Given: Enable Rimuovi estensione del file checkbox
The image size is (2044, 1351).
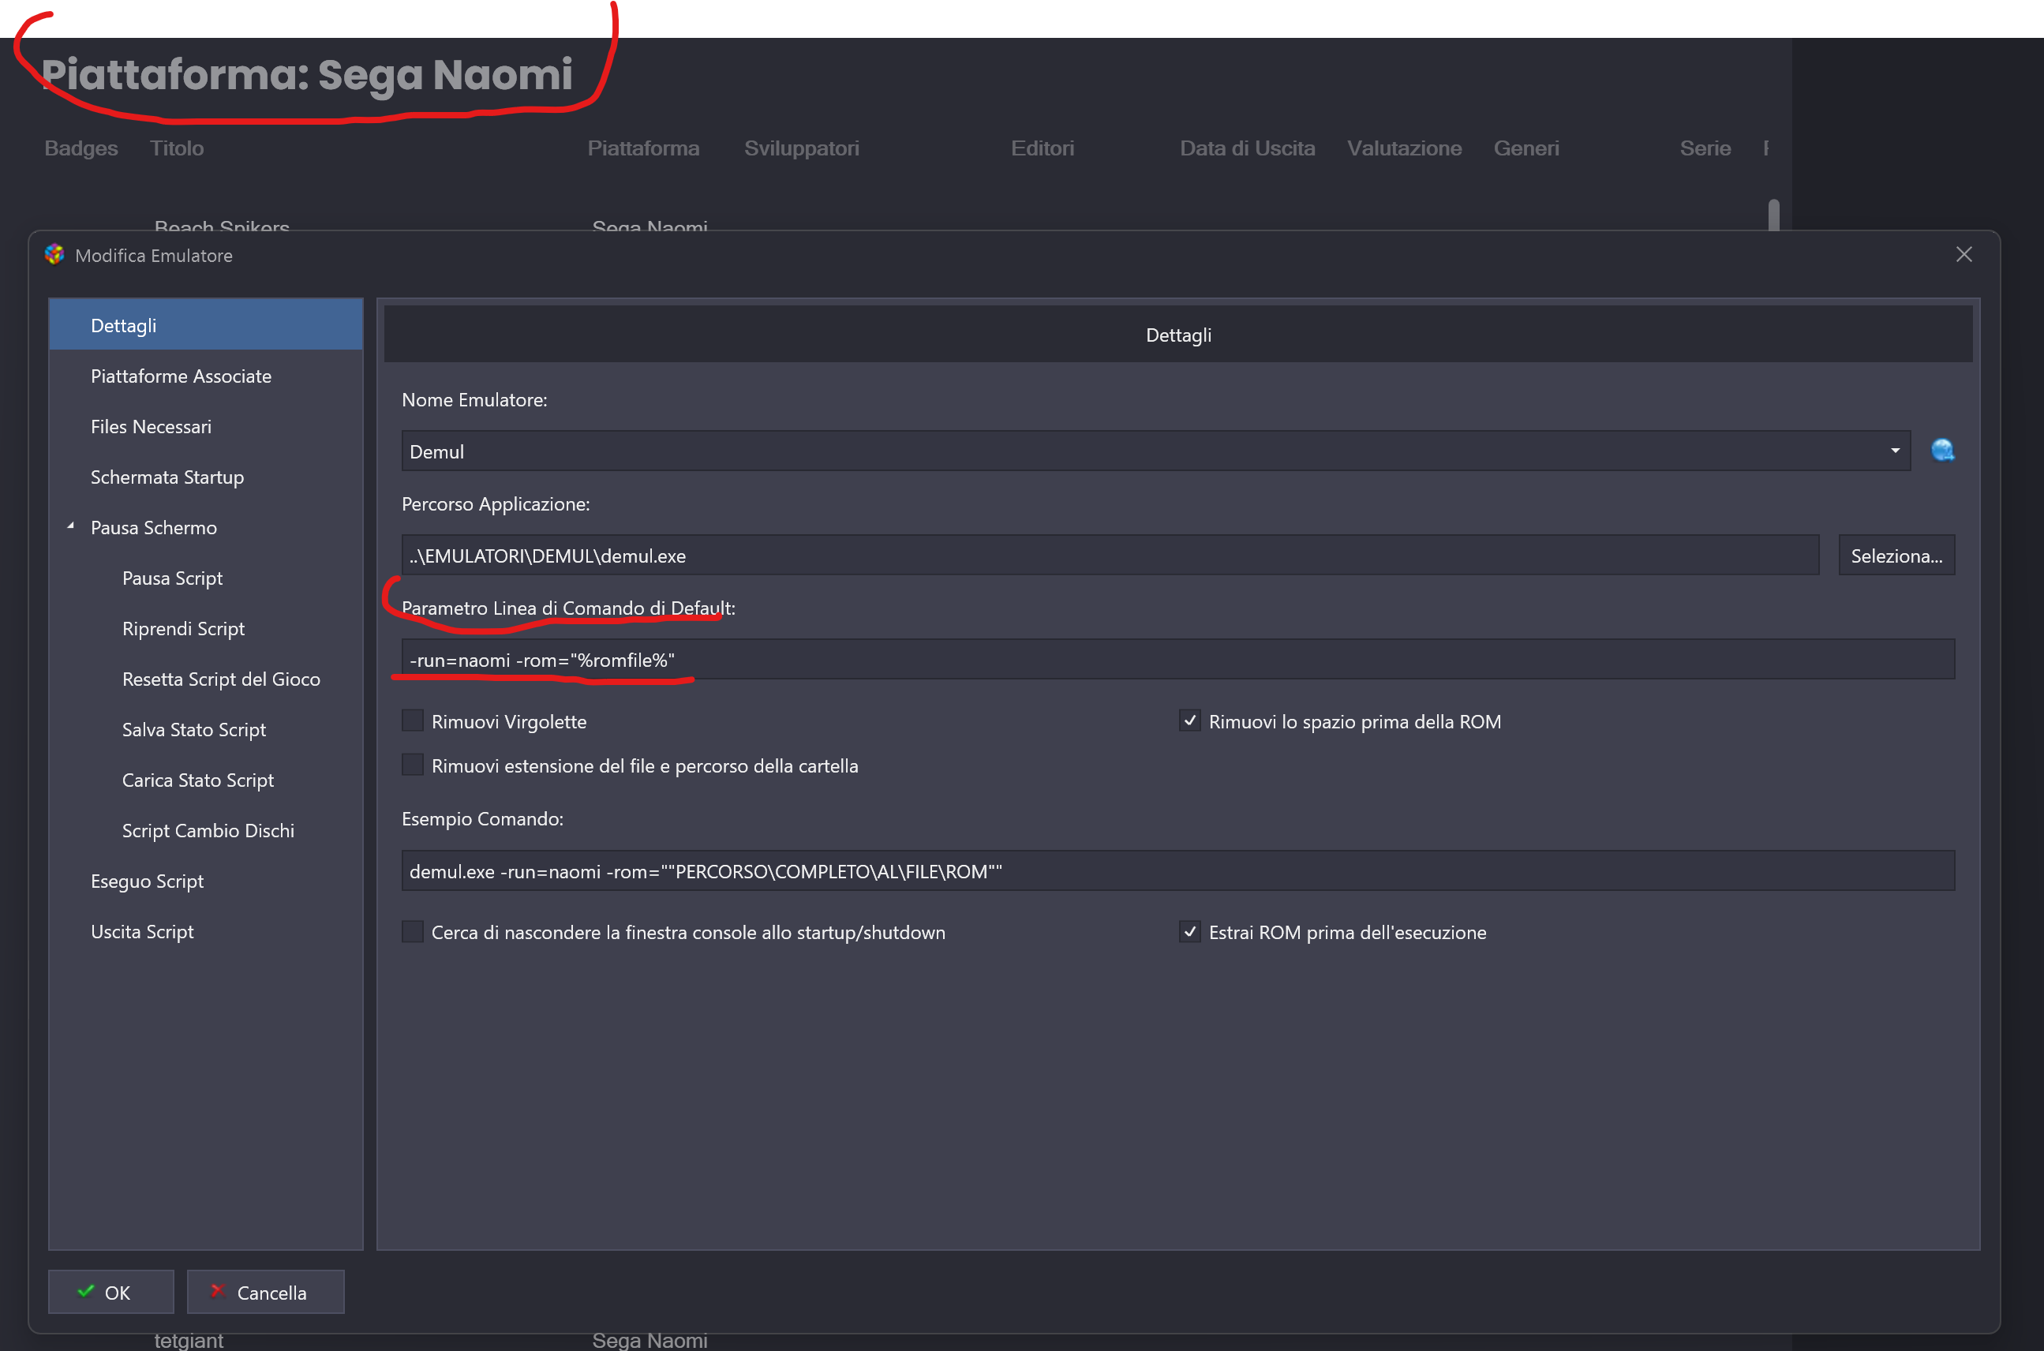Looking at the screenshot, I should click(413, 765).
